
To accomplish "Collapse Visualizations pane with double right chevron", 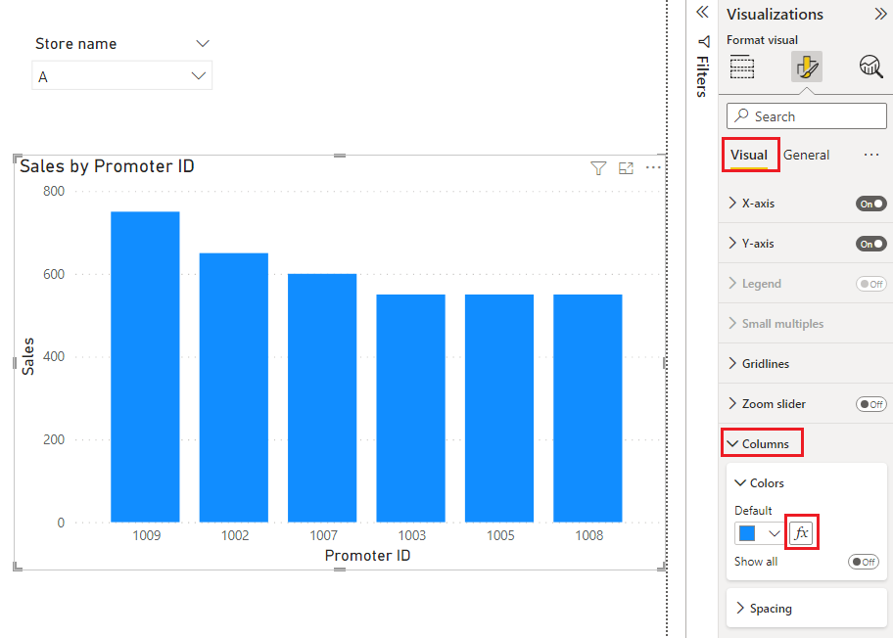I will tap(880, 14).
